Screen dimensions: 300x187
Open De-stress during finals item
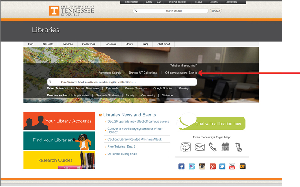click(x=122, y=154)
